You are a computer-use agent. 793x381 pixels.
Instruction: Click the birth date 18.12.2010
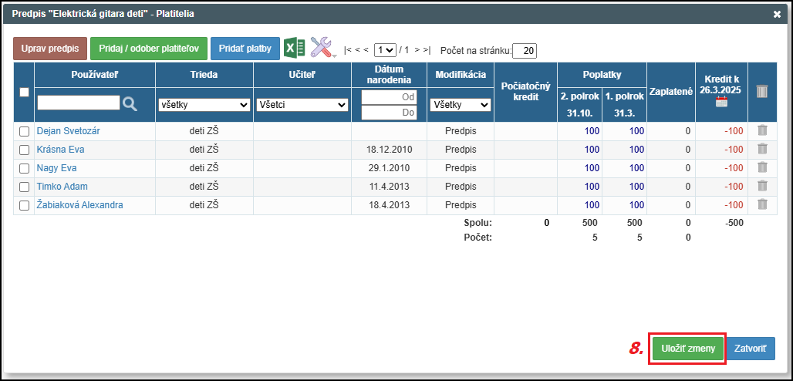[390, 150]
